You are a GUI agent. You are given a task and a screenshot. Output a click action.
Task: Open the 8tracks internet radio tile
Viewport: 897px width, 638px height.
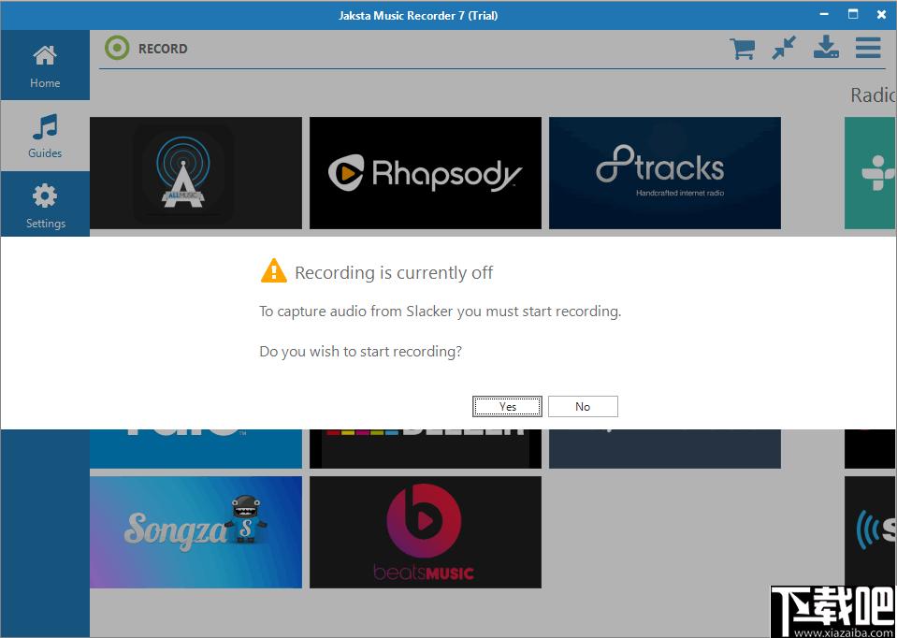(665, 173)
